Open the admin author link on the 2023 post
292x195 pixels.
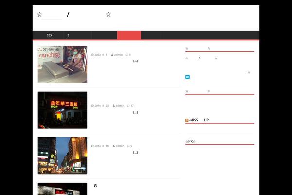pyautogui.click(x=118, y=55)
